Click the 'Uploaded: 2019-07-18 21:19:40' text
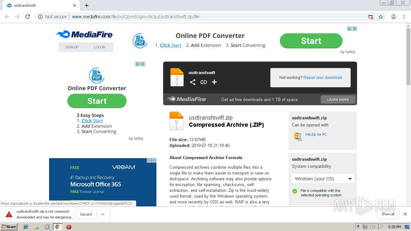Image resolution: width=411 pixels, height=231 pixels. click(x=199, y=145)
